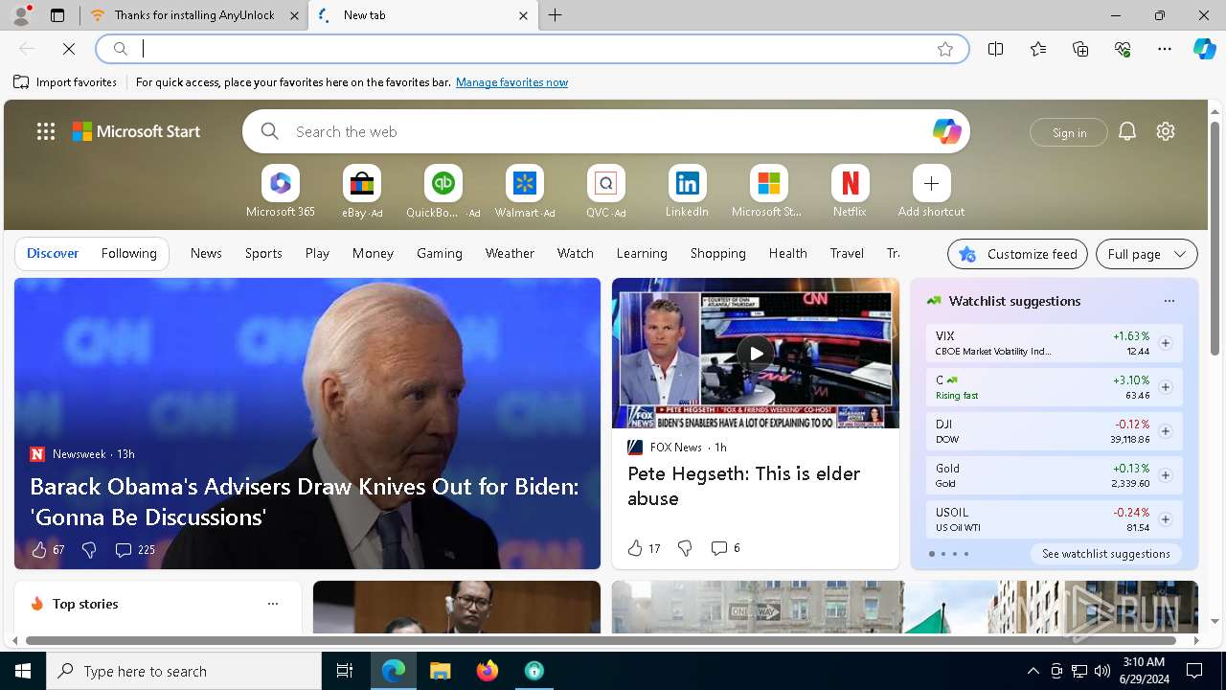This screenshot has height=690, width=1226.
Task: Open the apps grid launcher
Action: [46, 131]
